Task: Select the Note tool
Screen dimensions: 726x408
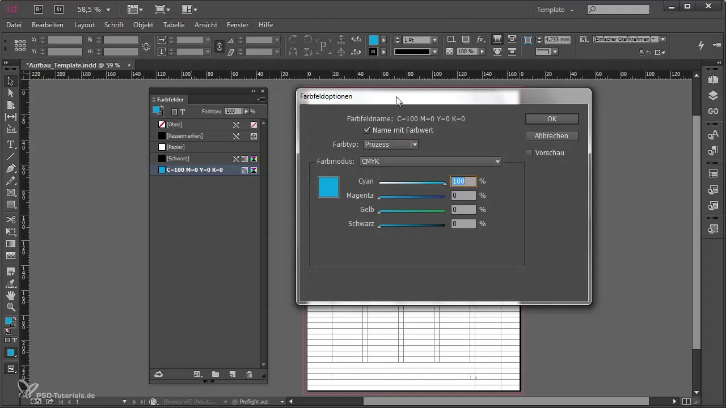Action: (x=11, y=271)
